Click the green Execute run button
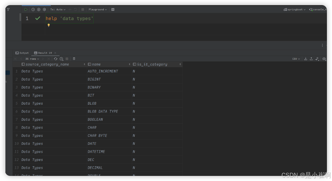Image resolution: width=332 pixels, height=181 pixels. click(26, 10)
